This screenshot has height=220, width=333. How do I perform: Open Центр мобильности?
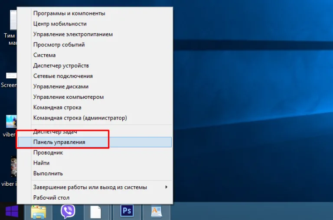[95, 23]
